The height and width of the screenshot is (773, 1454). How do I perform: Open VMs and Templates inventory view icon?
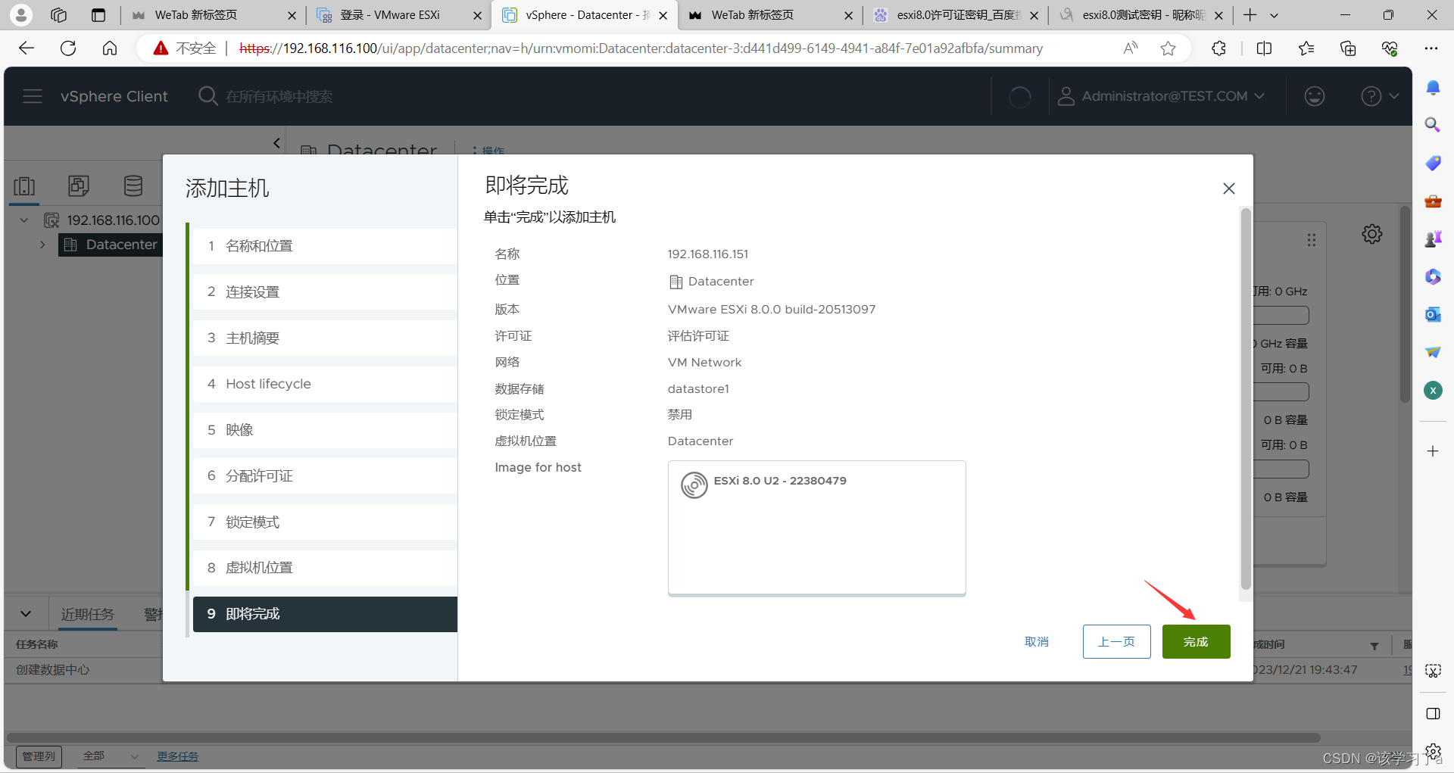79,185
